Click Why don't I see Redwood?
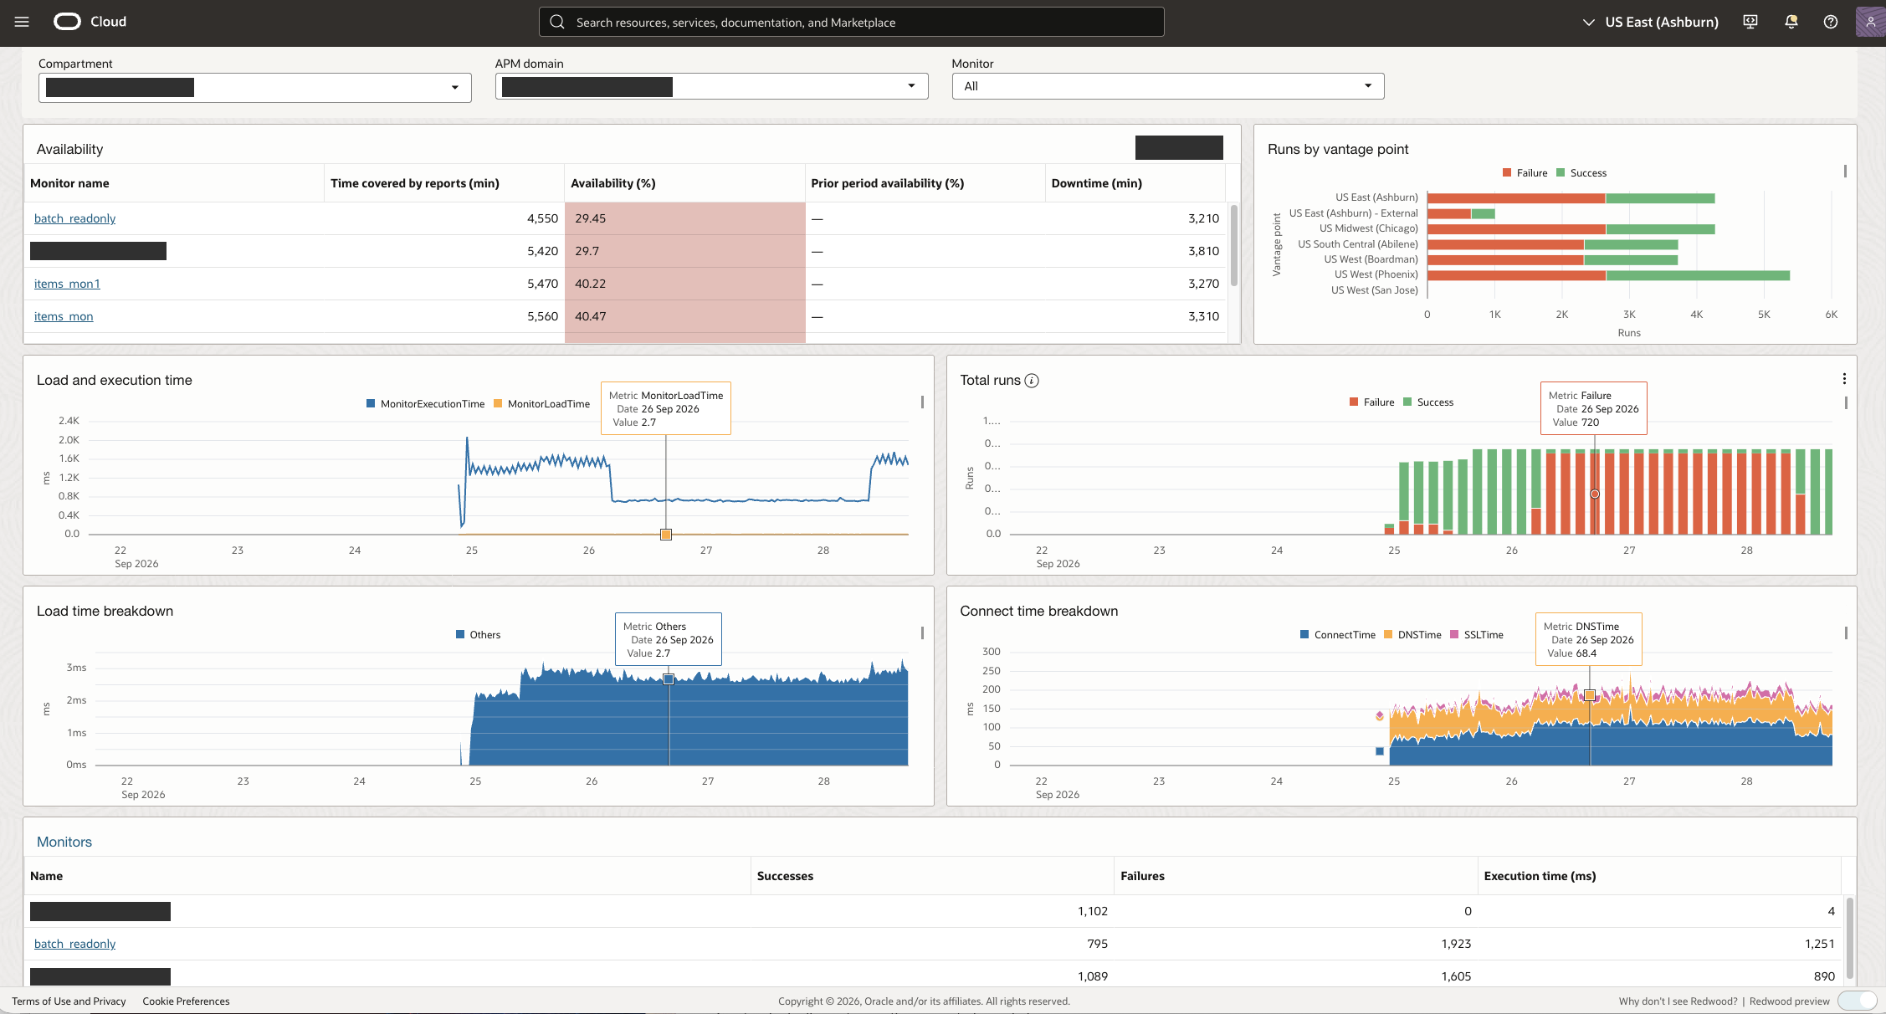This screenshot has width=1886, height=1014. coord(1678,1001)
